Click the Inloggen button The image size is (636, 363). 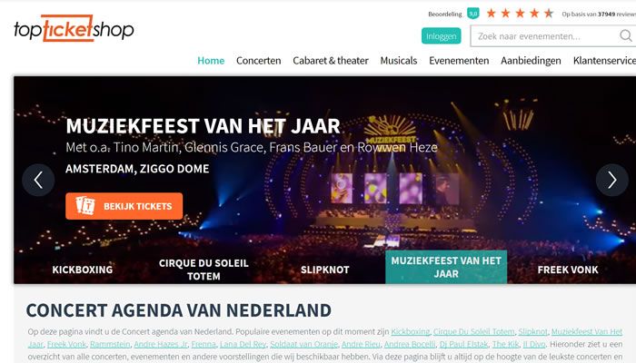point(442,36)
